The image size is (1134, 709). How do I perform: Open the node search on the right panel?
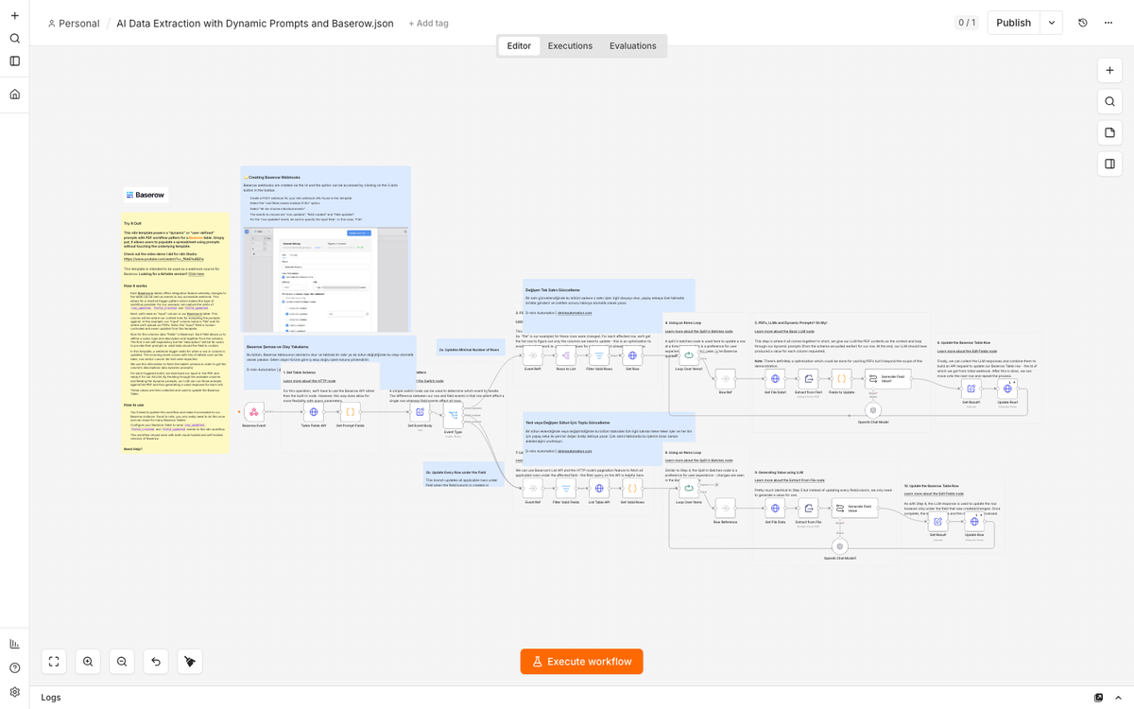pyautogui.click(x=1109, y=101)
